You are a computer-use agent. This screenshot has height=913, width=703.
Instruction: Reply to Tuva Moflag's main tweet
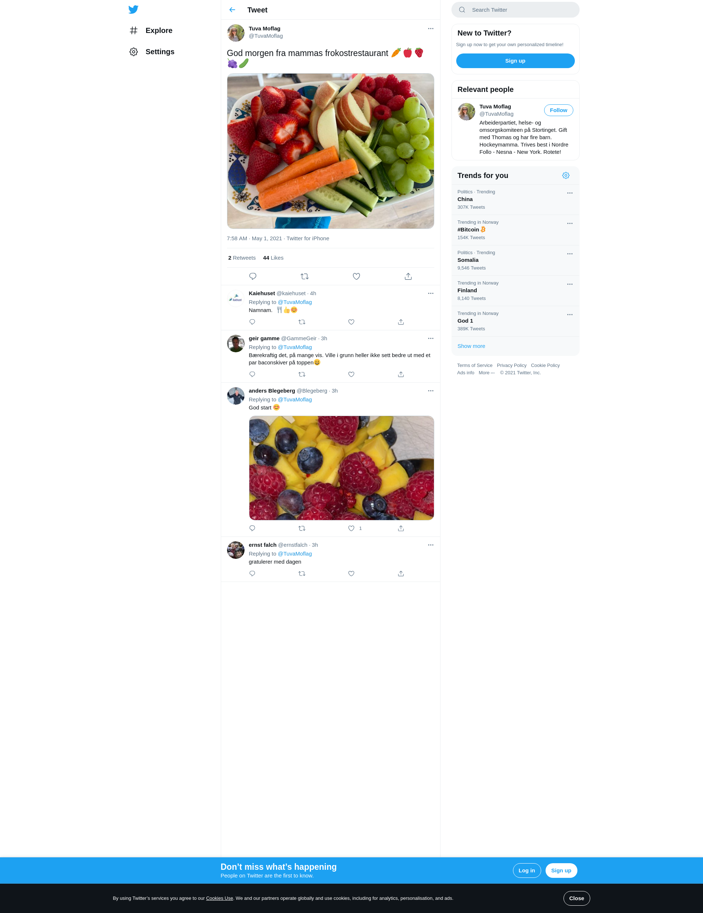pyautogui.click(x=253, y=277)
